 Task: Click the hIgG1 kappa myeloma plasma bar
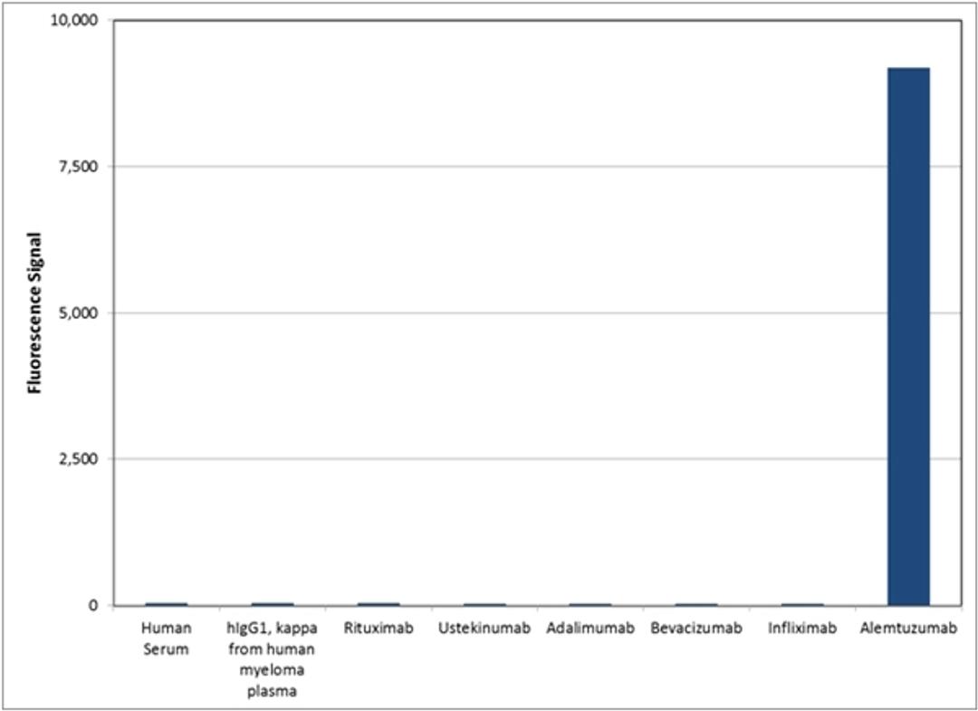(x=272, y=601)
